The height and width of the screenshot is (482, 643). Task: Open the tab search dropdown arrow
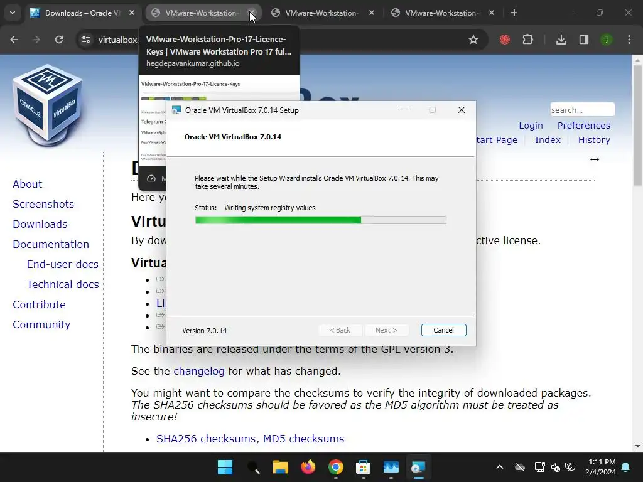[x=13, y=13]
